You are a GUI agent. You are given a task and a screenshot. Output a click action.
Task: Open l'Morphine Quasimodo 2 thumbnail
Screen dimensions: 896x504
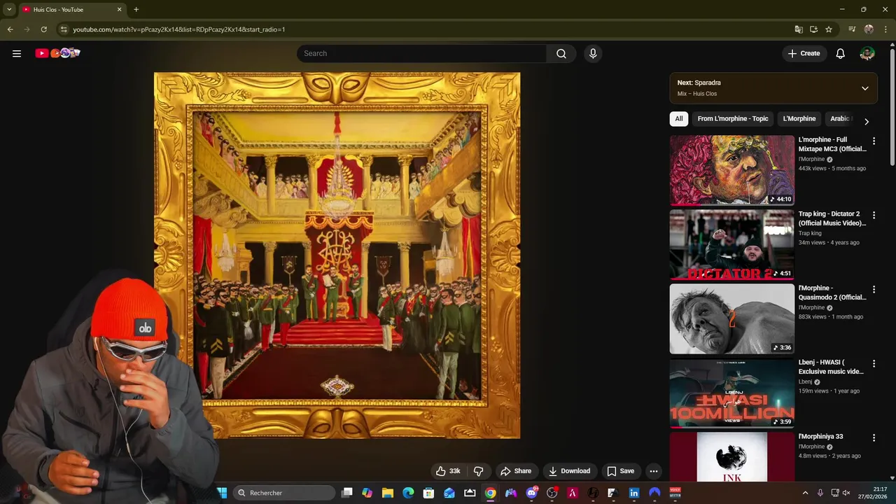point(732,318)
